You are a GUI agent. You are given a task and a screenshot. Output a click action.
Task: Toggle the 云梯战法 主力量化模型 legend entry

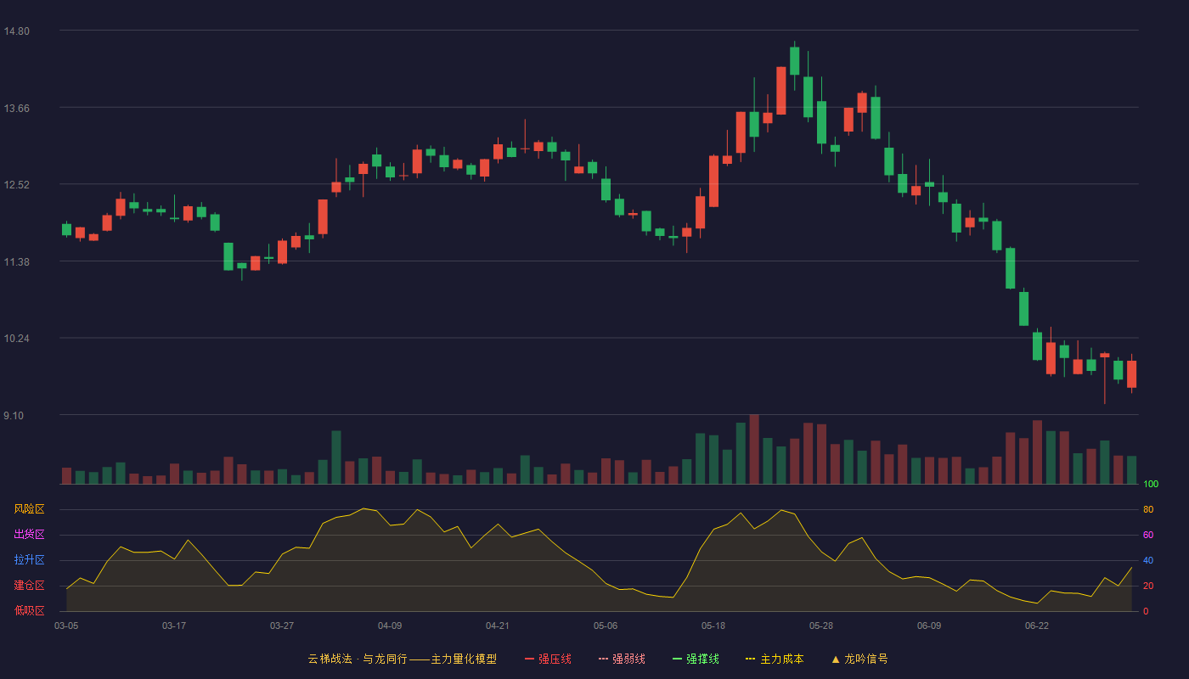402,659
